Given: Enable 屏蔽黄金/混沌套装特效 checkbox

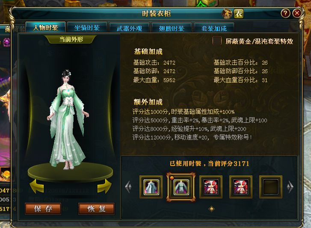Looking at the screenshot, I should (217, 41).
